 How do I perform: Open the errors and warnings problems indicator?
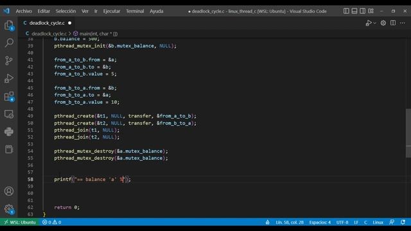pyautogui.click(x=51, y=223)
